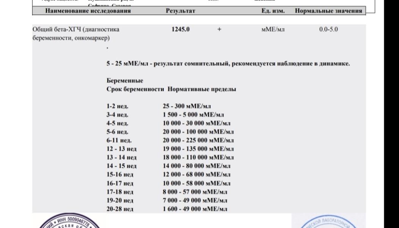
Task: Select the unit 'мМЕ/мл' in result row
Action: [x=273, y=29]
